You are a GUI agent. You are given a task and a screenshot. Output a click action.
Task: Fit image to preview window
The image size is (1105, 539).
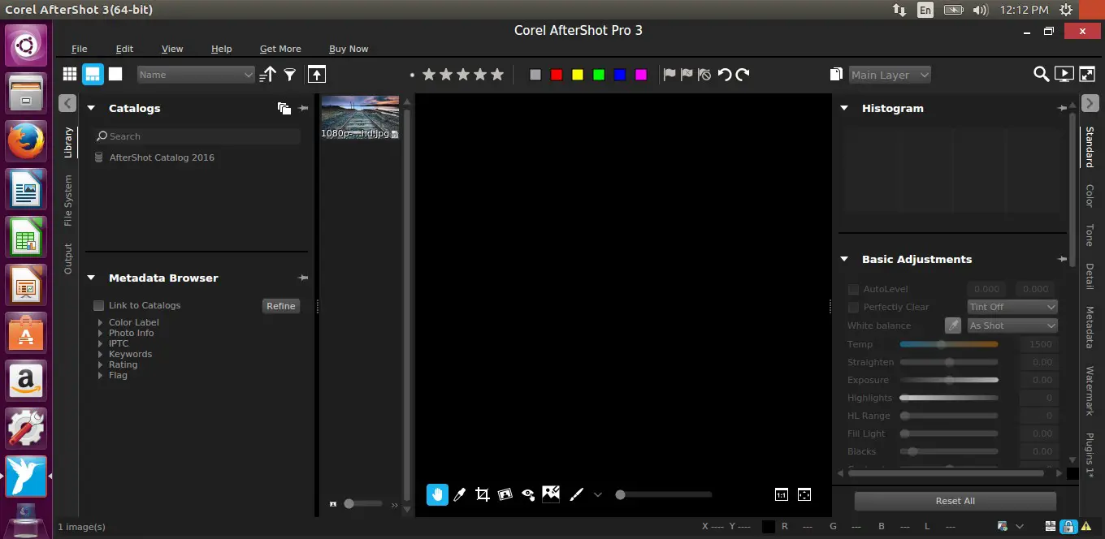[x=804, y=494]
